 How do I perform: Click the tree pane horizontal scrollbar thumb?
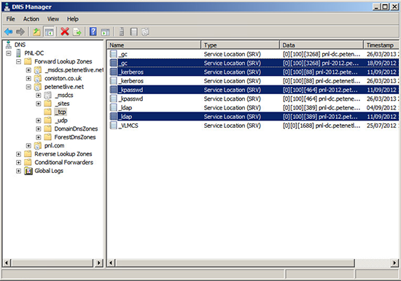[52, 263]
